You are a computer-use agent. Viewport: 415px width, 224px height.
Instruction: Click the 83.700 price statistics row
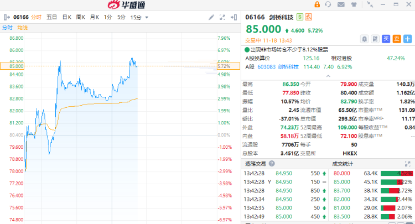[x=372, y=191]
